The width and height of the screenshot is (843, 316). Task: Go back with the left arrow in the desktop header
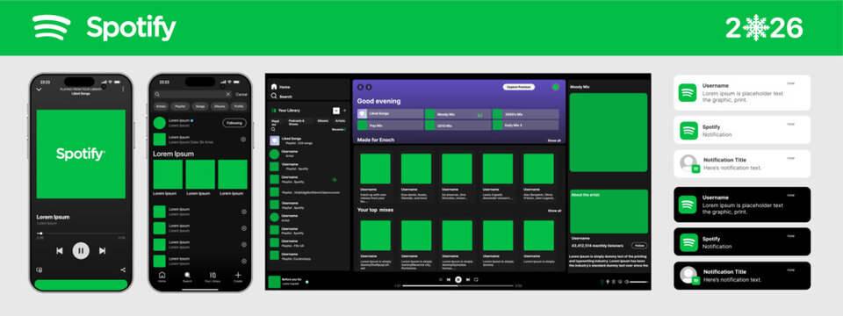click(360, 87)
